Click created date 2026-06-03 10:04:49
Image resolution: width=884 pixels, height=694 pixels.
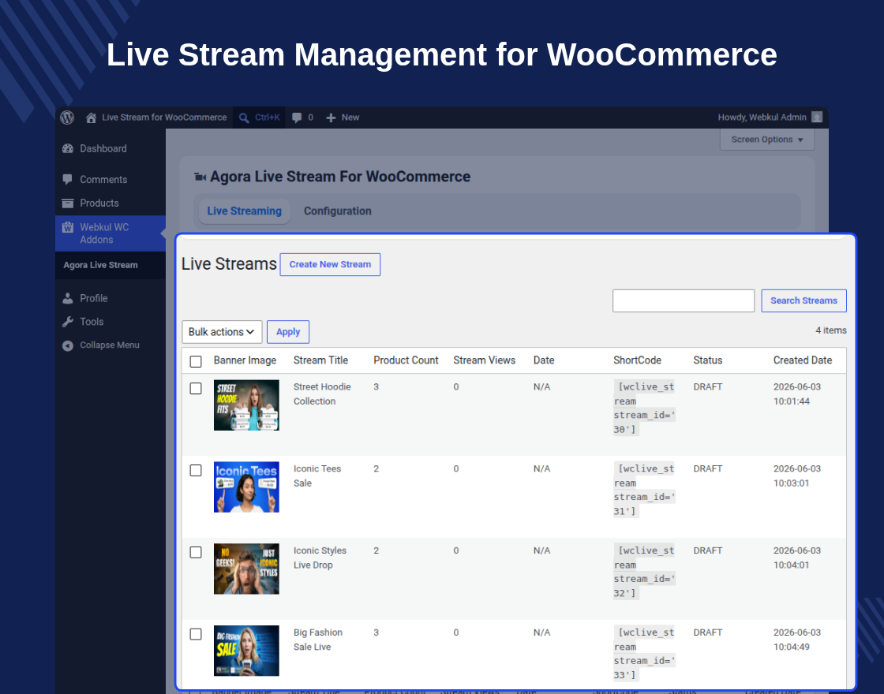[x=797, y=640]
